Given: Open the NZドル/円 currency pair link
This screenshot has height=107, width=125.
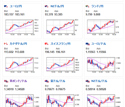Looking at the screenshot, I should click(57, 6).
